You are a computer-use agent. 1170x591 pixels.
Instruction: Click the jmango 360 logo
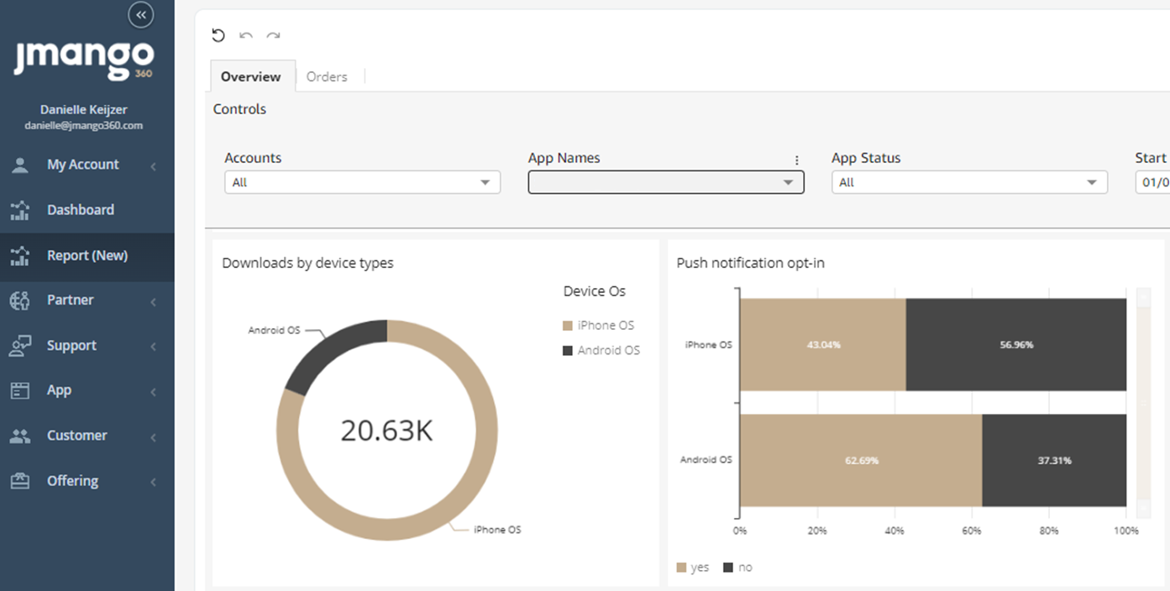click(84, 59)
